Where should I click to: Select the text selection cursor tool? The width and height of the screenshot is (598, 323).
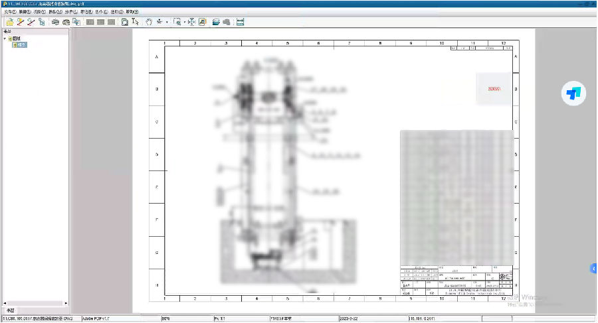(x=135, y=22)
